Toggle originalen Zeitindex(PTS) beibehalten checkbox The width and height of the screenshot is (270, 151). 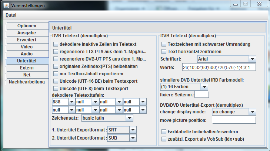(56, 66)
